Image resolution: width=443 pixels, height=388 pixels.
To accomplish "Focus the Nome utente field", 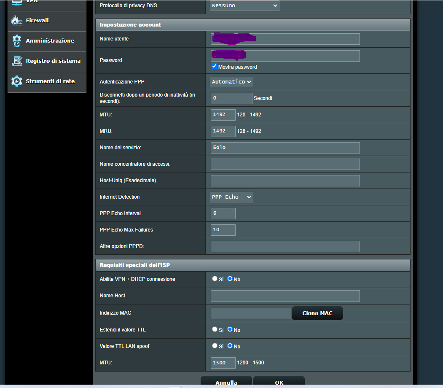I will (285, 39).
